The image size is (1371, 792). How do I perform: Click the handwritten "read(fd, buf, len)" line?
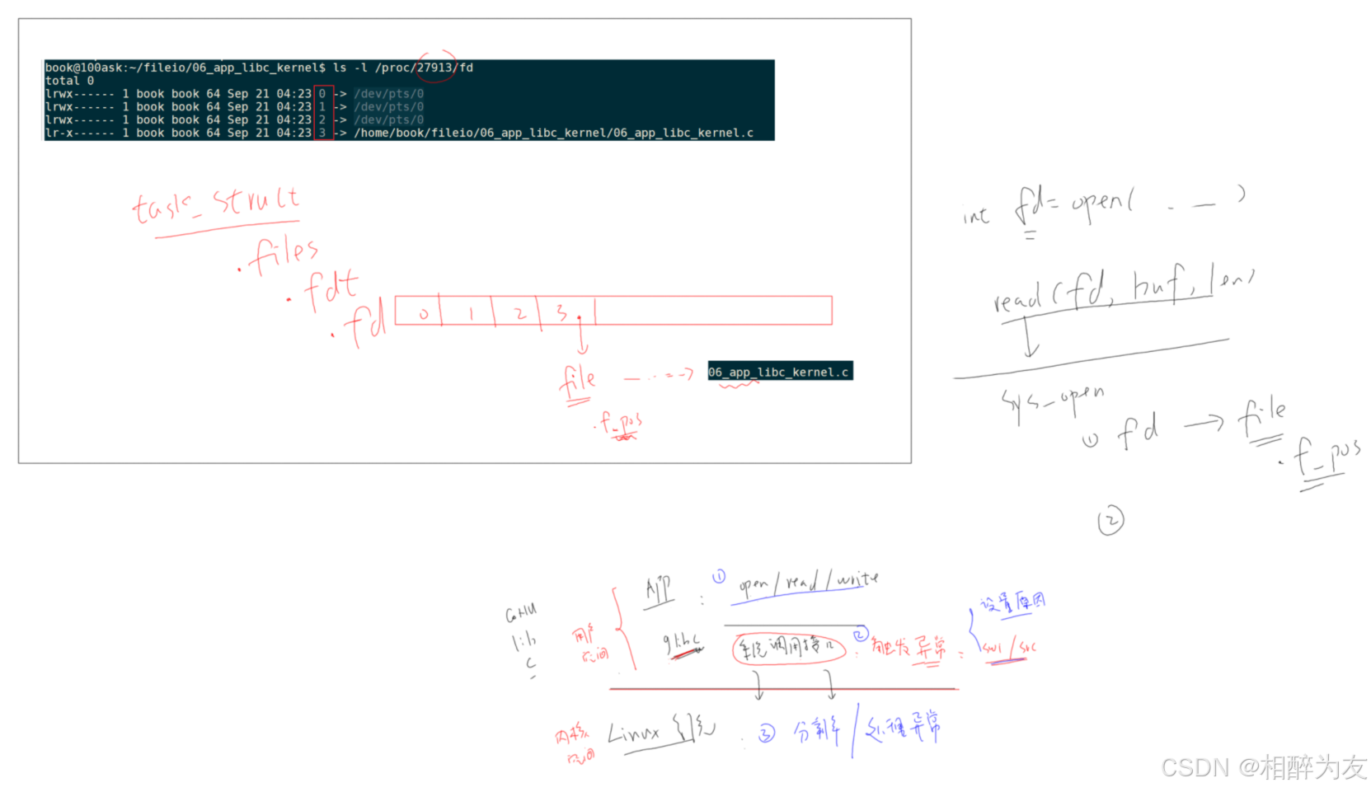[x=1123, y=288]
